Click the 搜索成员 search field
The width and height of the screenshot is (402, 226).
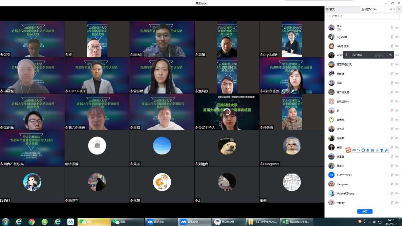tap(363, 16)
